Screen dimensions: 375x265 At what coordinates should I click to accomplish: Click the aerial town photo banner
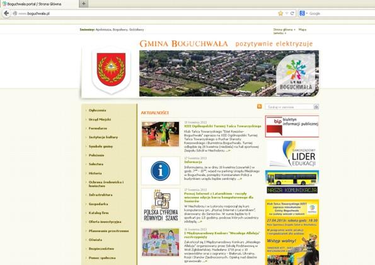[x=207, y=73]
